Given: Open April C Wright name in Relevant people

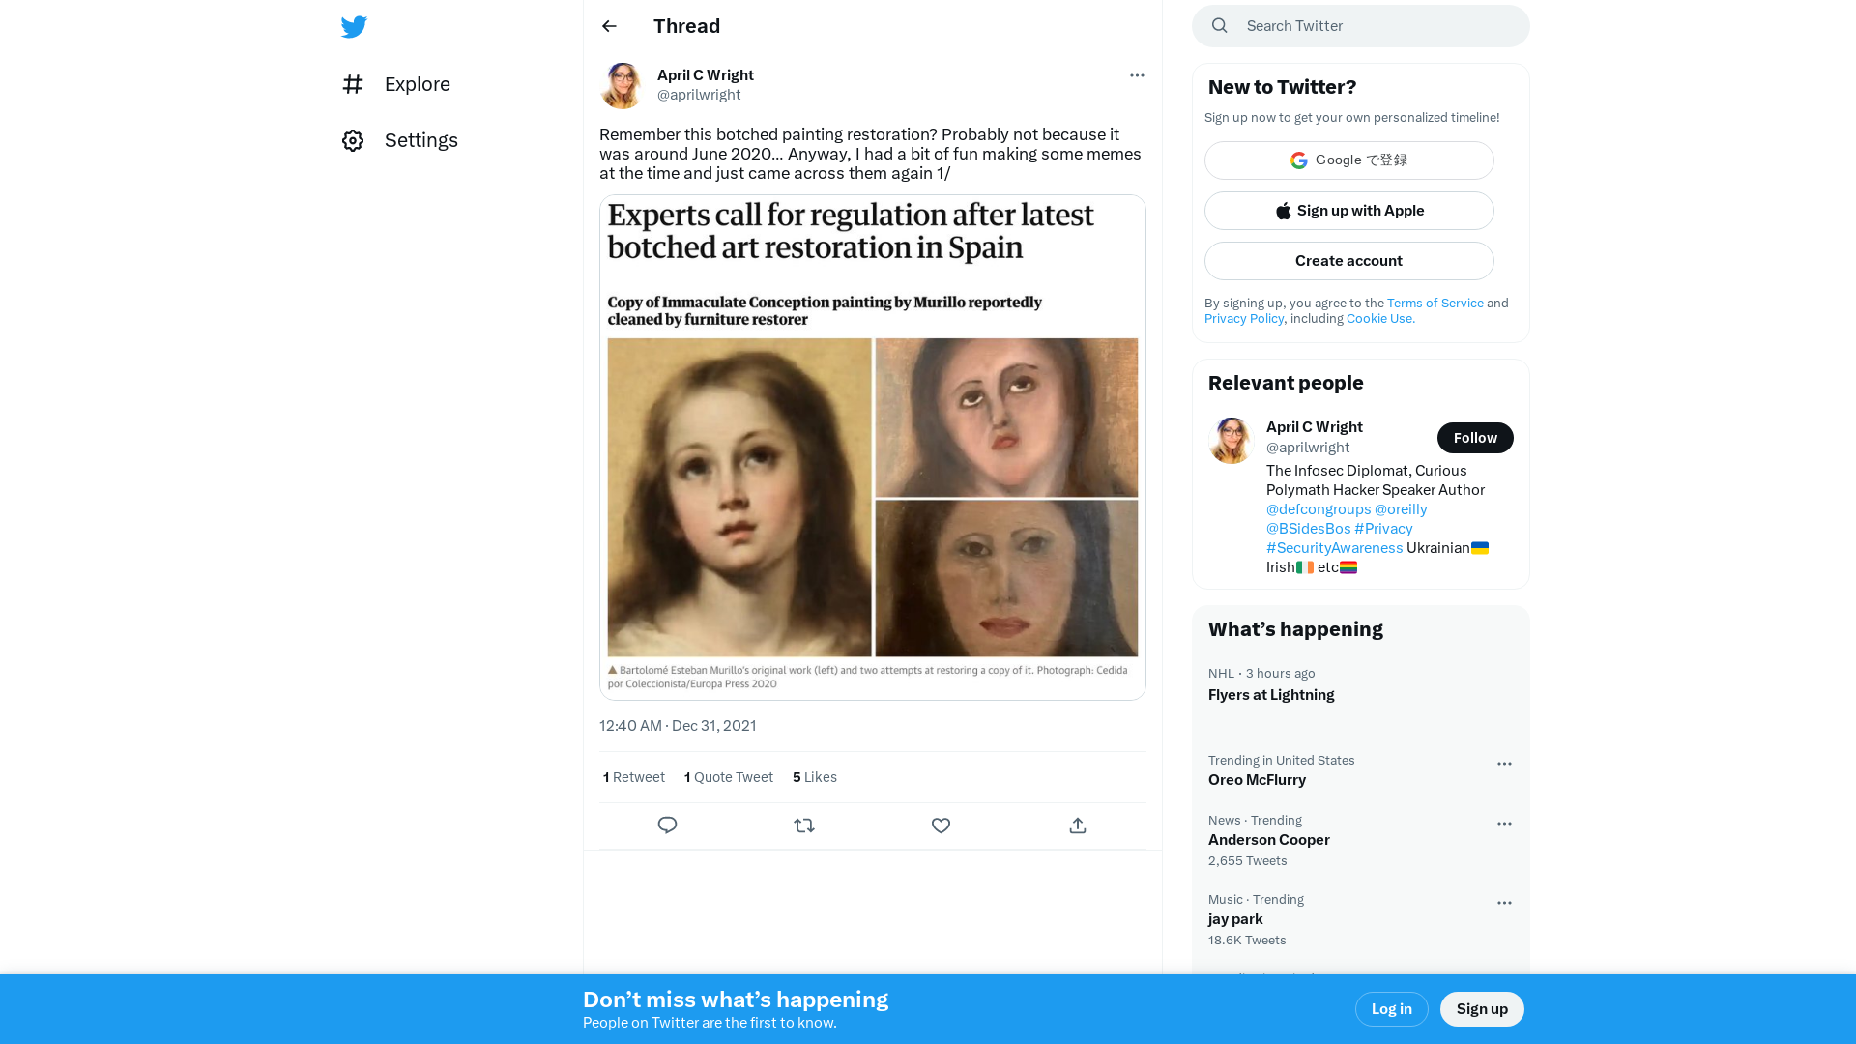Looking at the screenshot, I should pos(1315,427).
